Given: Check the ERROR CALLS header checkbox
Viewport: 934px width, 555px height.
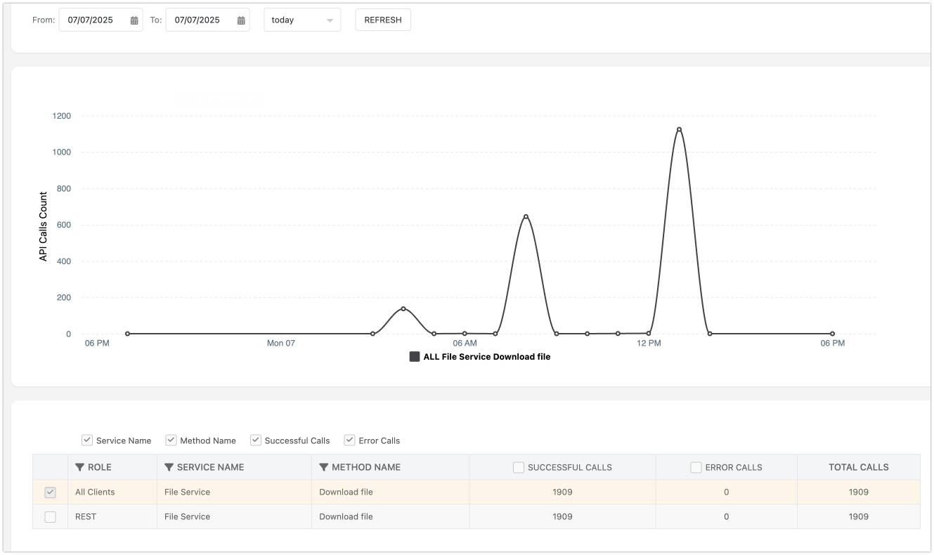Looking at the screenshot, I should [696, 467].
